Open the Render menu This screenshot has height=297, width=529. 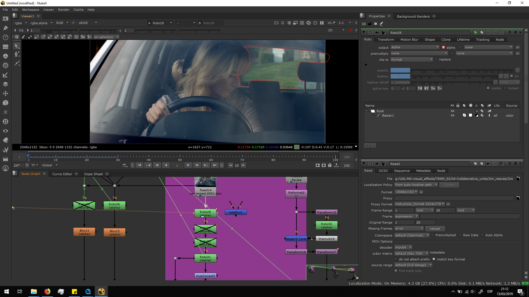click(x=64, y=10)
